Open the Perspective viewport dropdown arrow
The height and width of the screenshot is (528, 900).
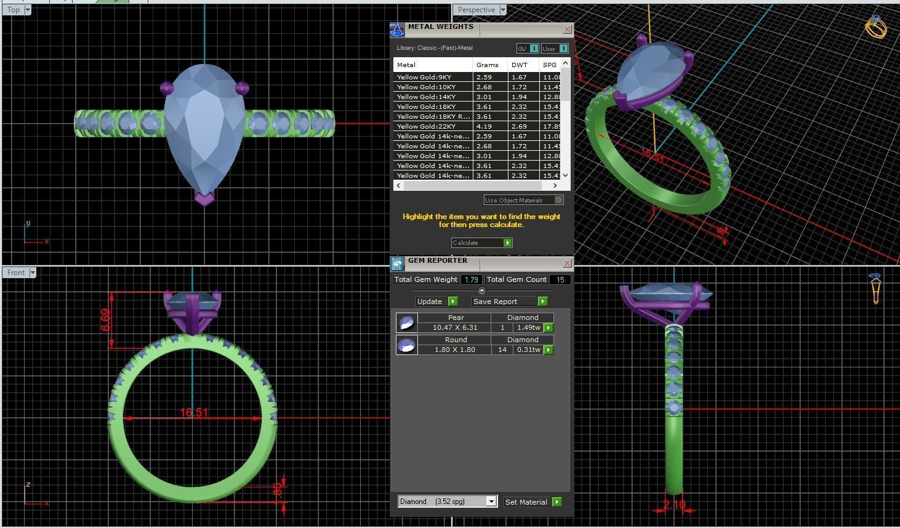(503, 10)
